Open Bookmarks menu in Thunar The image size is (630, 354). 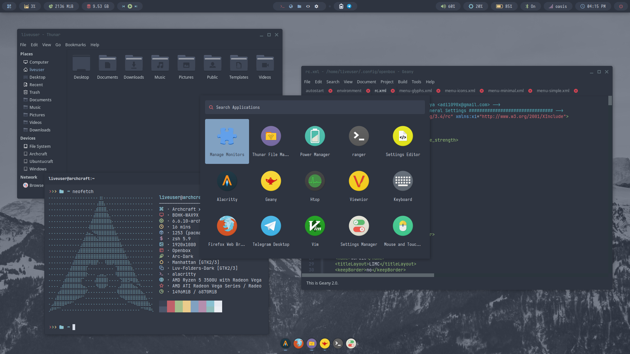(x=75, y=45)
